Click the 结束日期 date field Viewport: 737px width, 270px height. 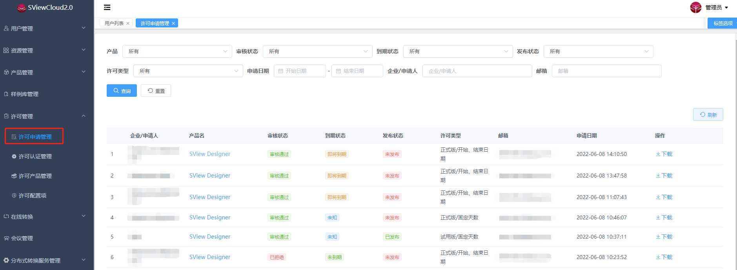[357, 71]
